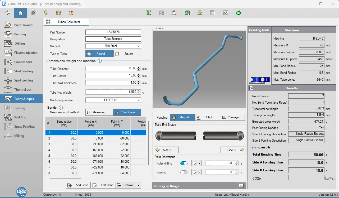Image resolution: width=339 pixels, height=198 pixels.
Task: Click the Side B arrow button
Action: [x=233, y=150]
